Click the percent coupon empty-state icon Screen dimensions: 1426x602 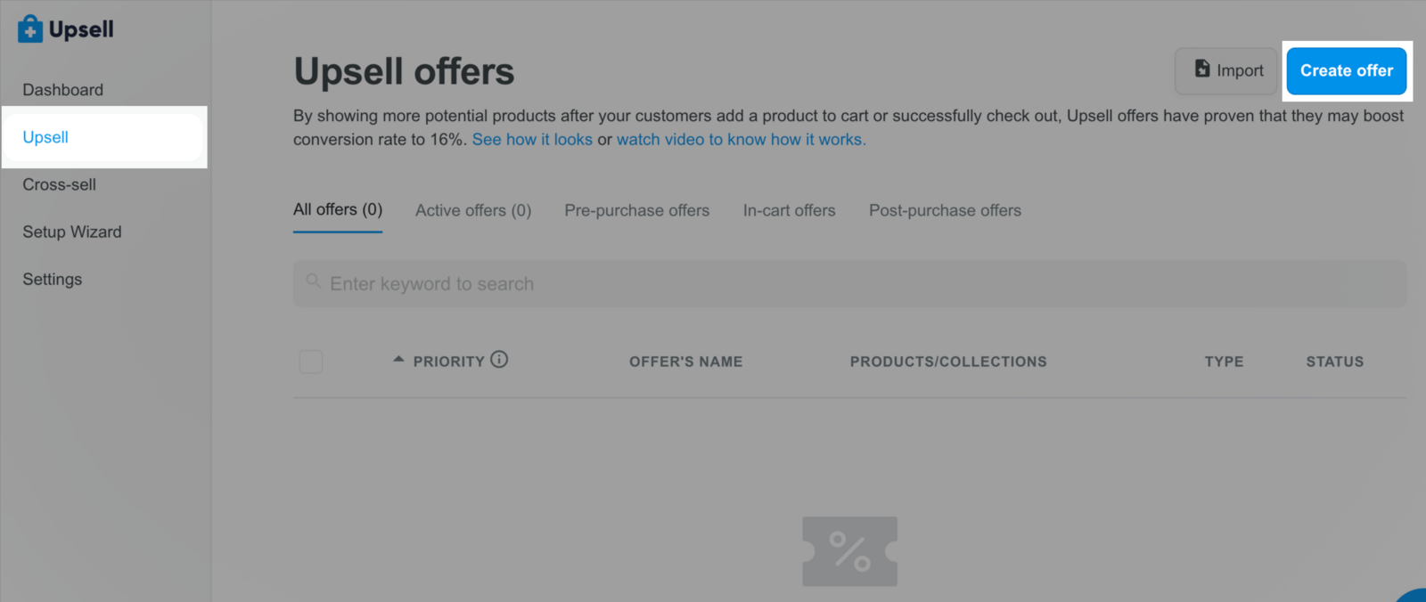tap(849, 551)
